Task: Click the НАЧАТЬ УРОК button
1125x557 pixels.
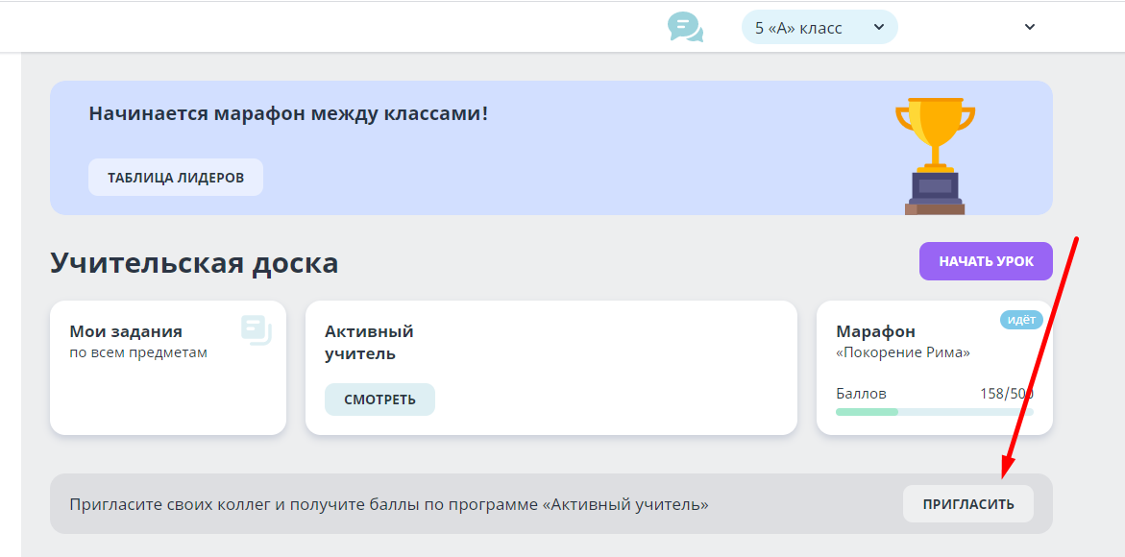Action: (x=986, y=261)
